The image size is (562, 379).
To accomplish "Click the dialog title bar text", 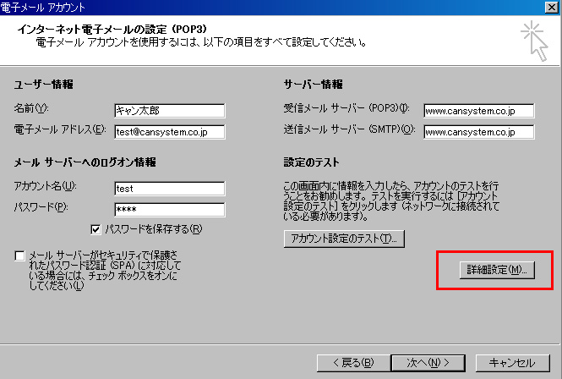I will (42, 7).
